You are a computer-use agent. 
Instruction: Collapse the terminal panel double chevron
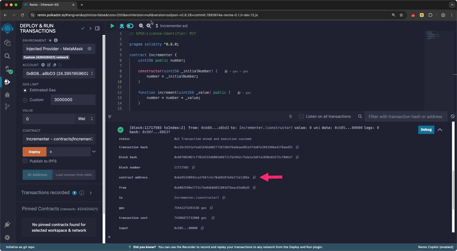[110, 116]
